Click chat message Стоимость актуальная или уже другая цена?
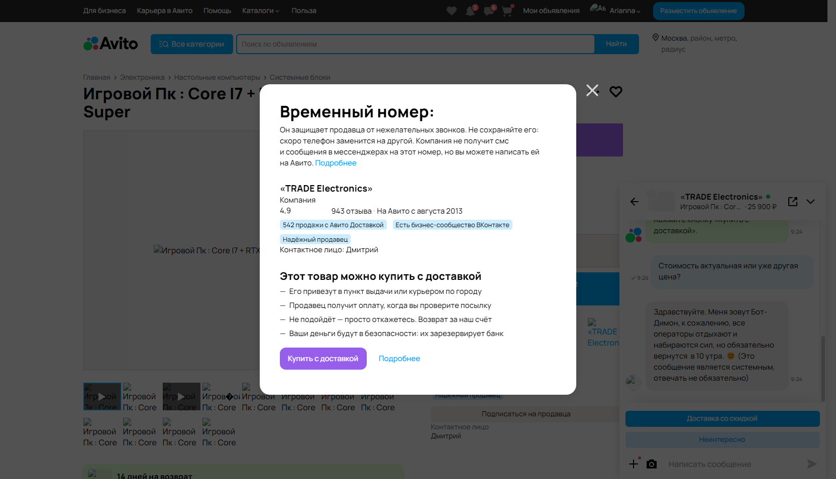Image resolution: width=836 pixels, height=479 pixels. point(731,271)
